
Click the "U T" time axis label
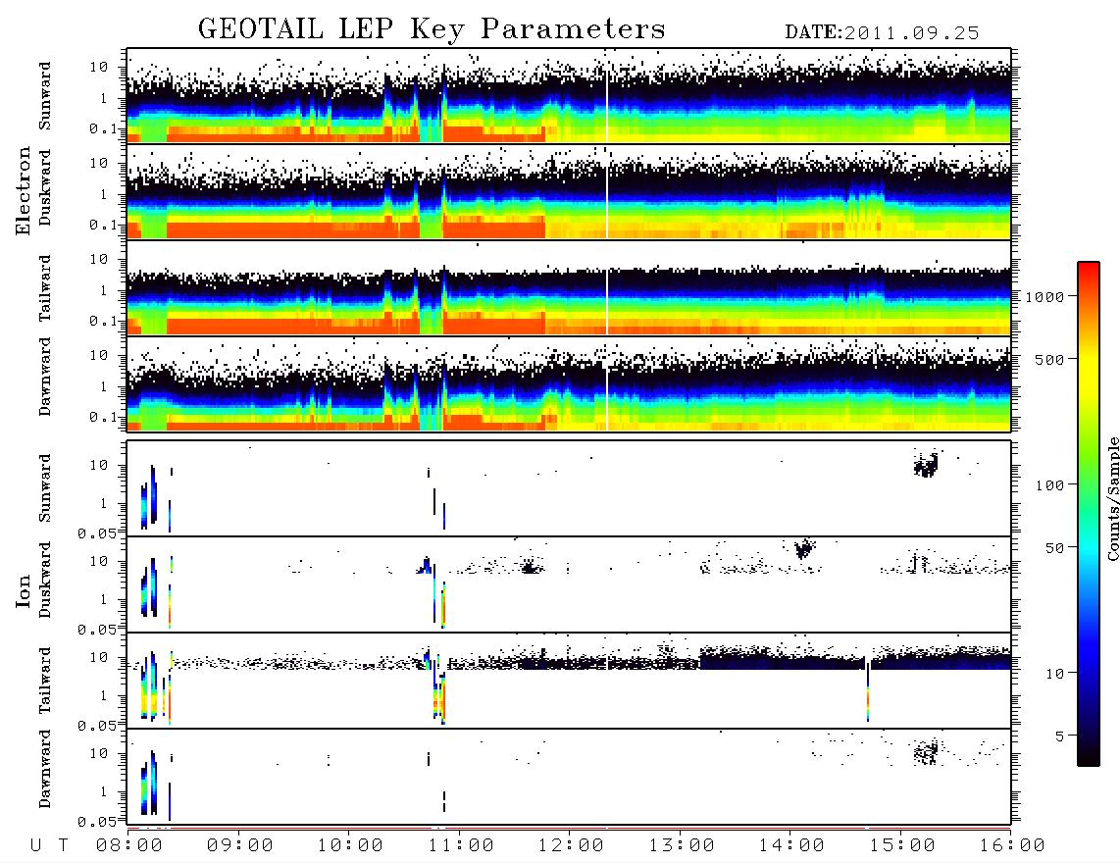click(x=50, y=846)
